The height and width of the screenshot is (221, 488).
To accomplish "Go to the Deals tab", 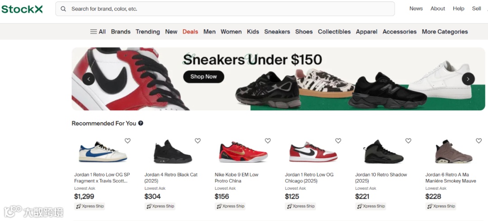I will 190,32.
